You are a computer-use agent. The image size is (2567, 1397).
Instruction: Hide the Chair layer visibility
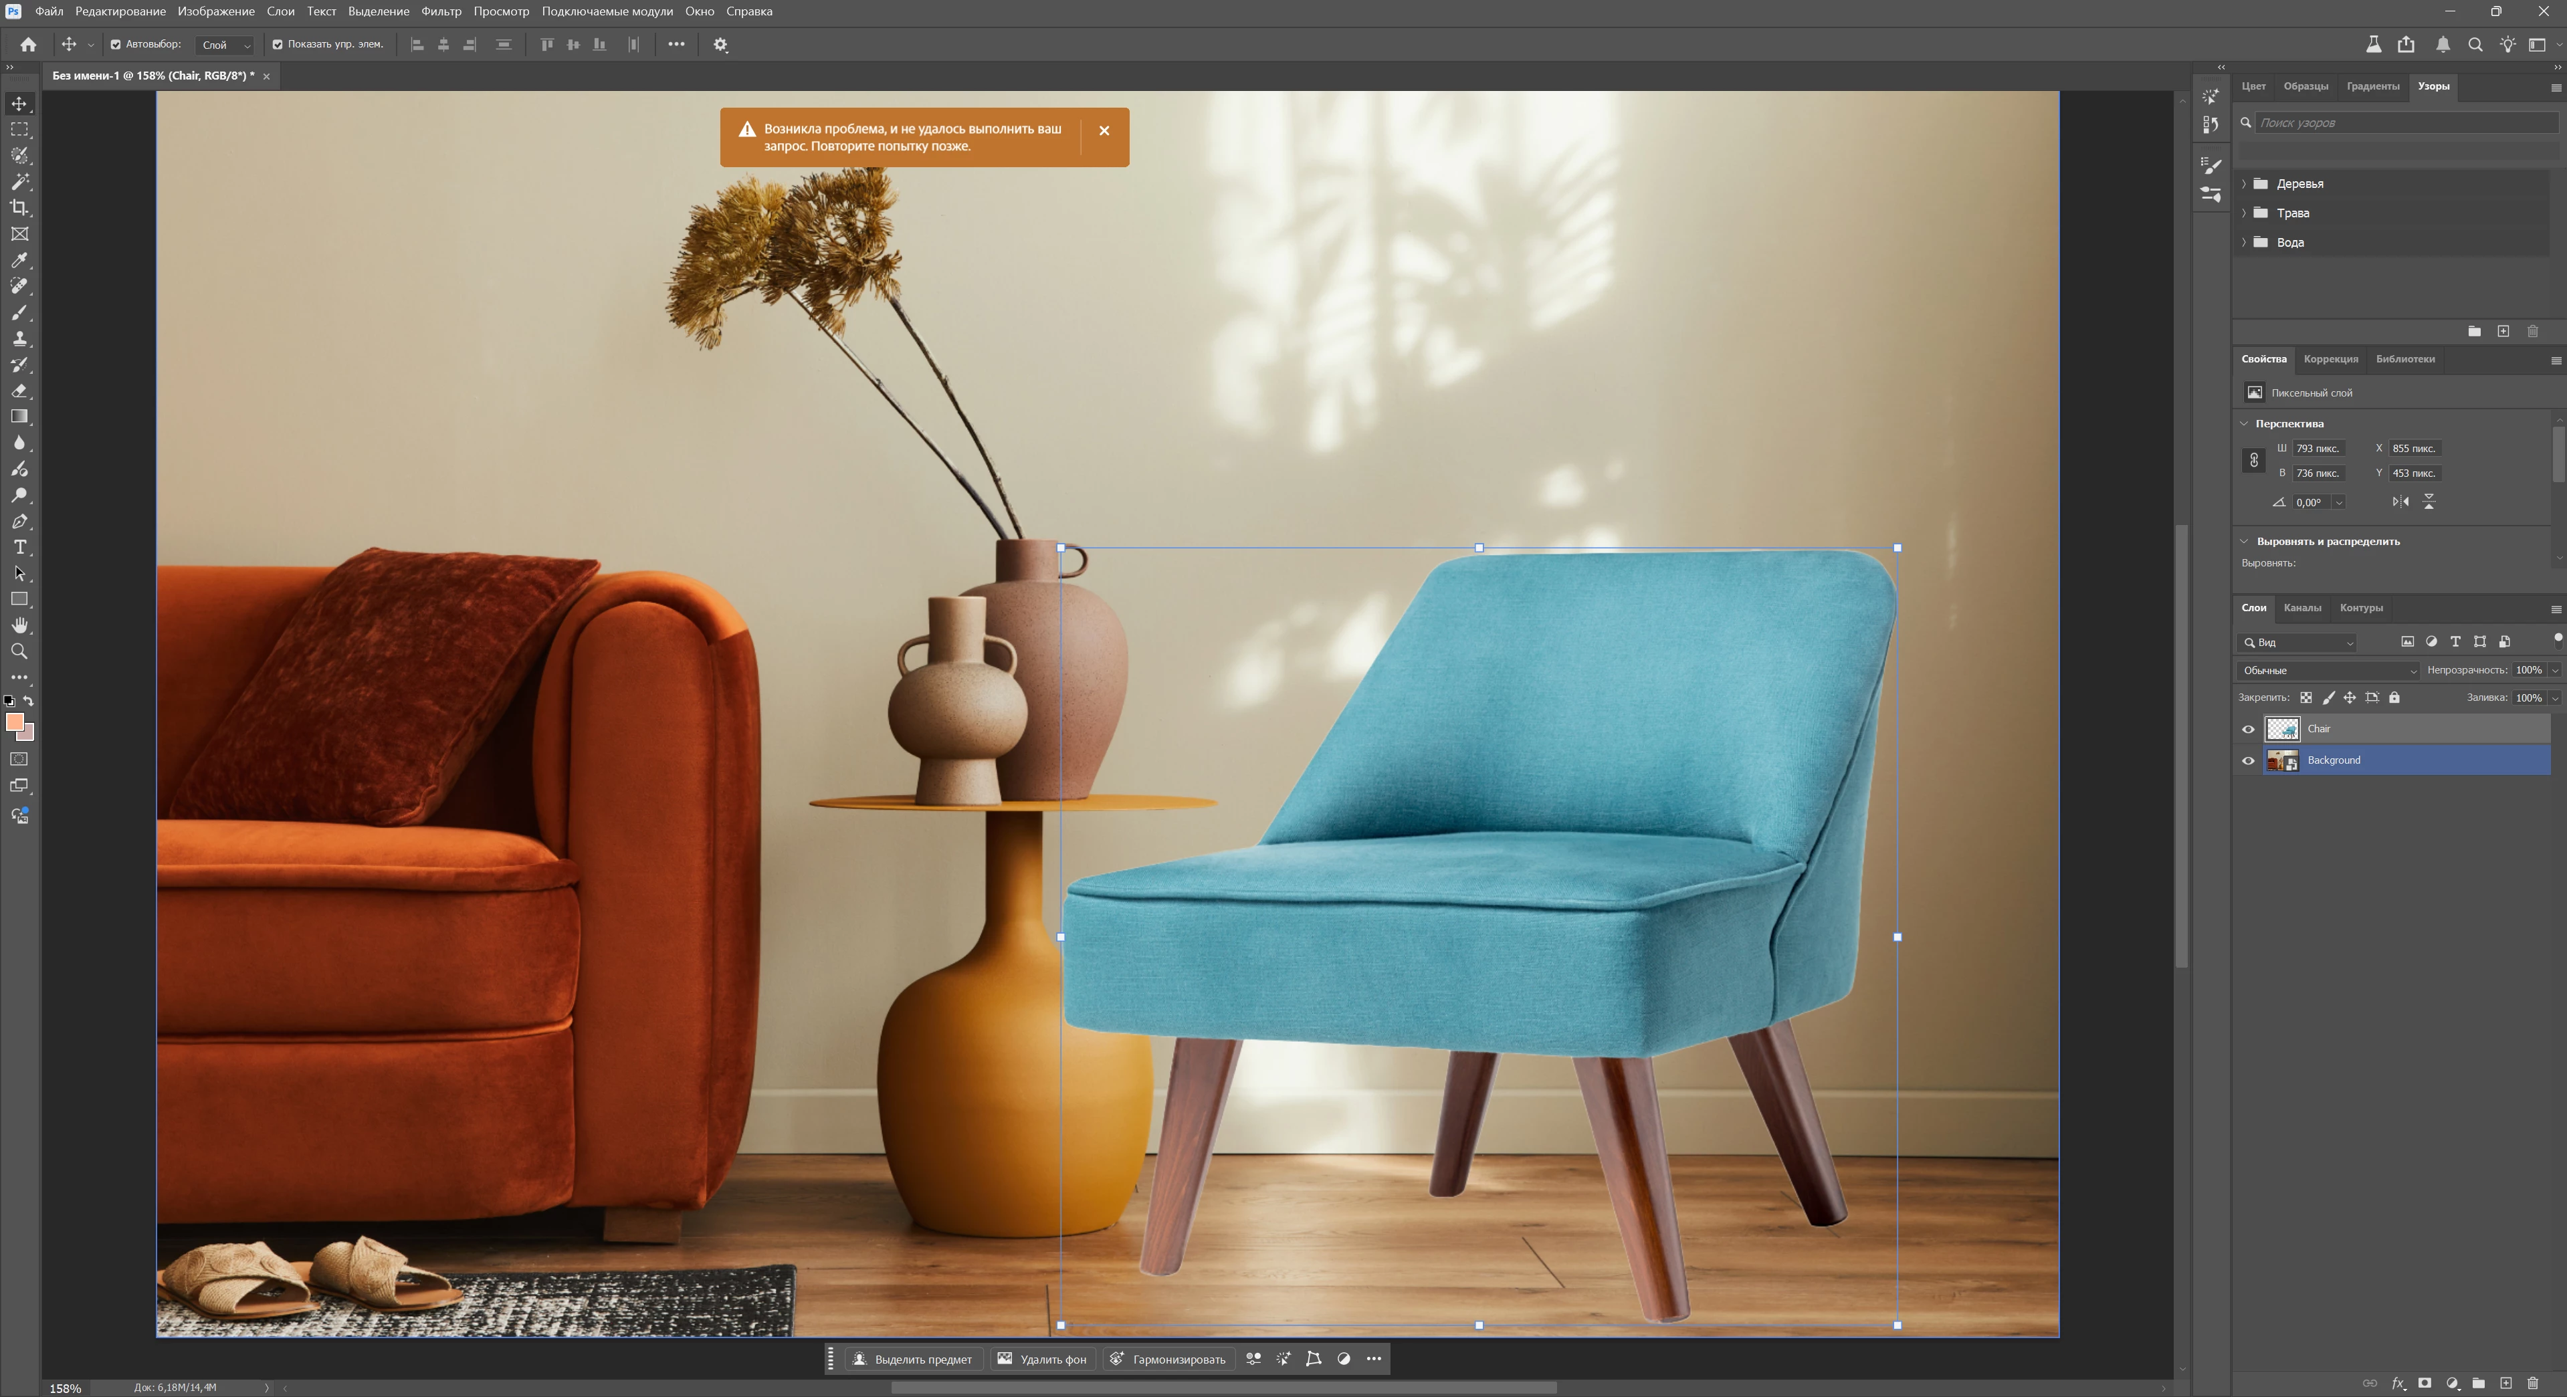coord(2248,730)
